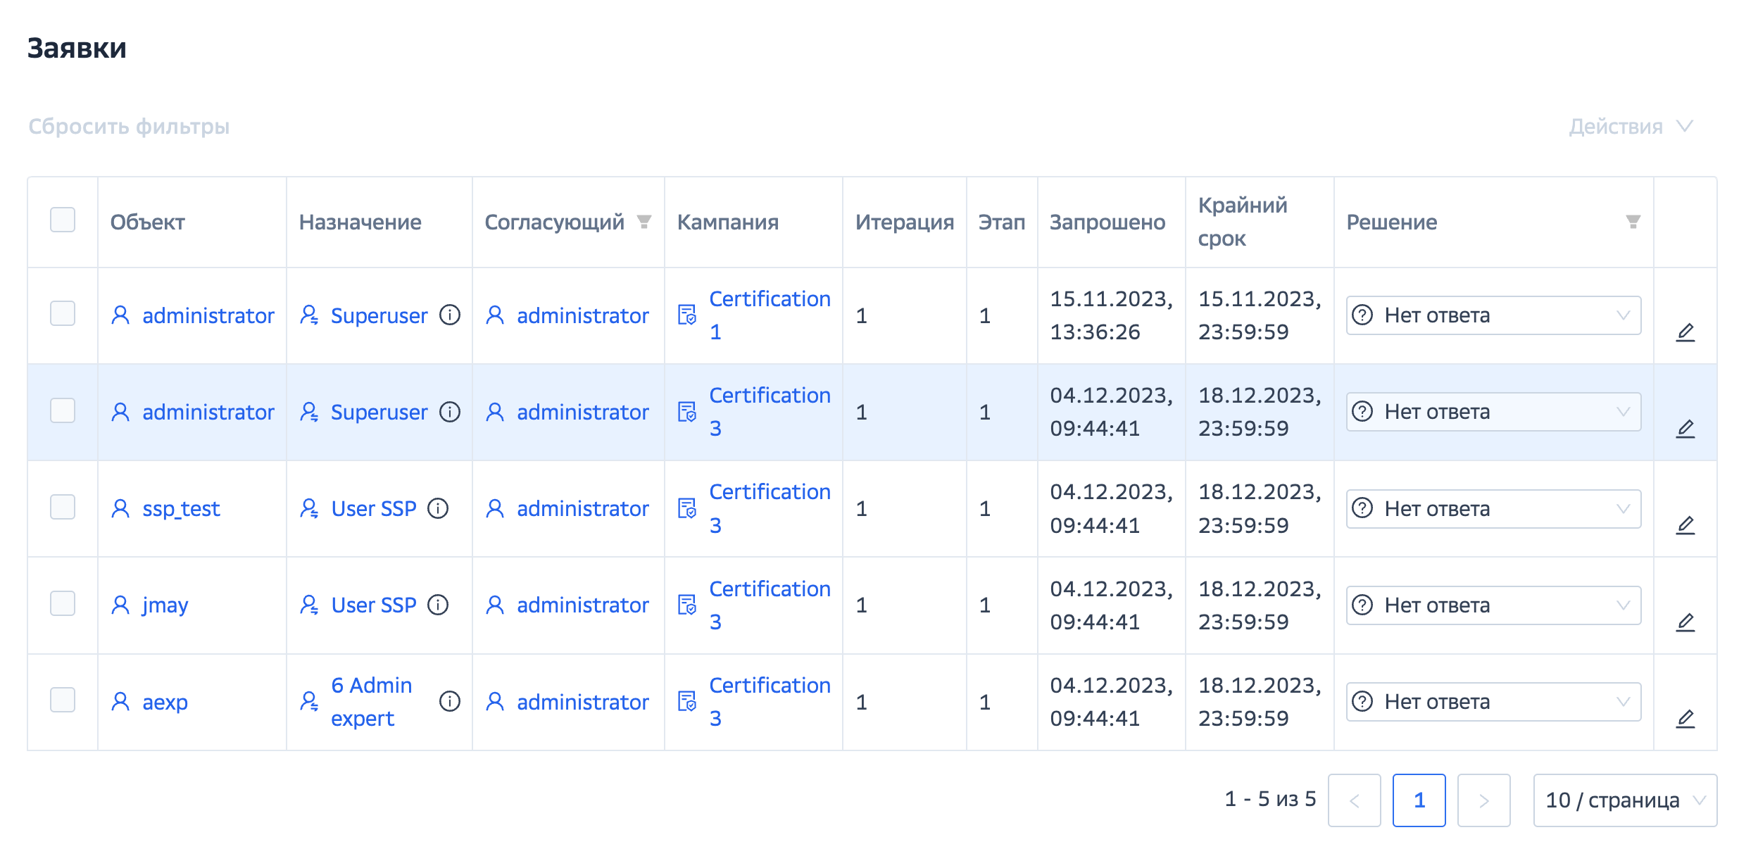Click the next page arrow
1739x849 pixels.
click(1483, 800)
